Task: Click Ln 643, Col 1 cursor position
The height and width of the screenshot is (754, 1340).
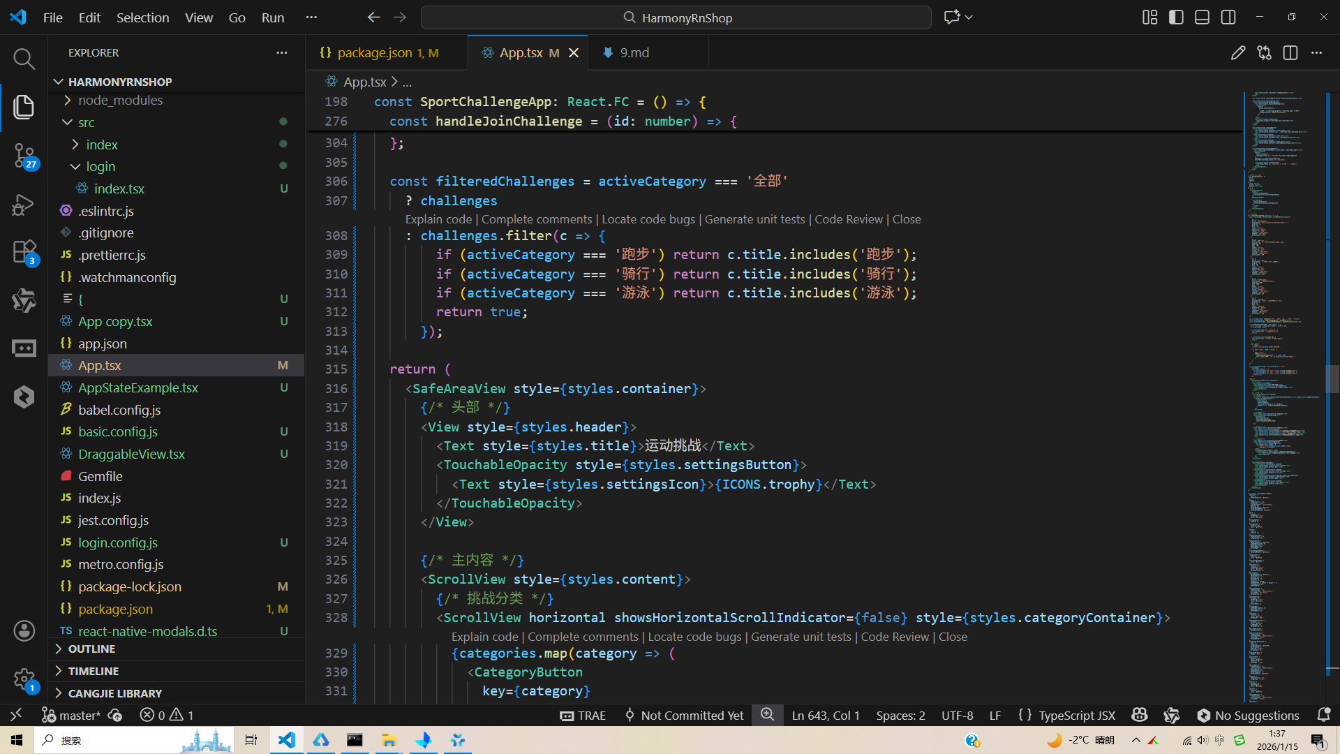Action: click(826, 715)
